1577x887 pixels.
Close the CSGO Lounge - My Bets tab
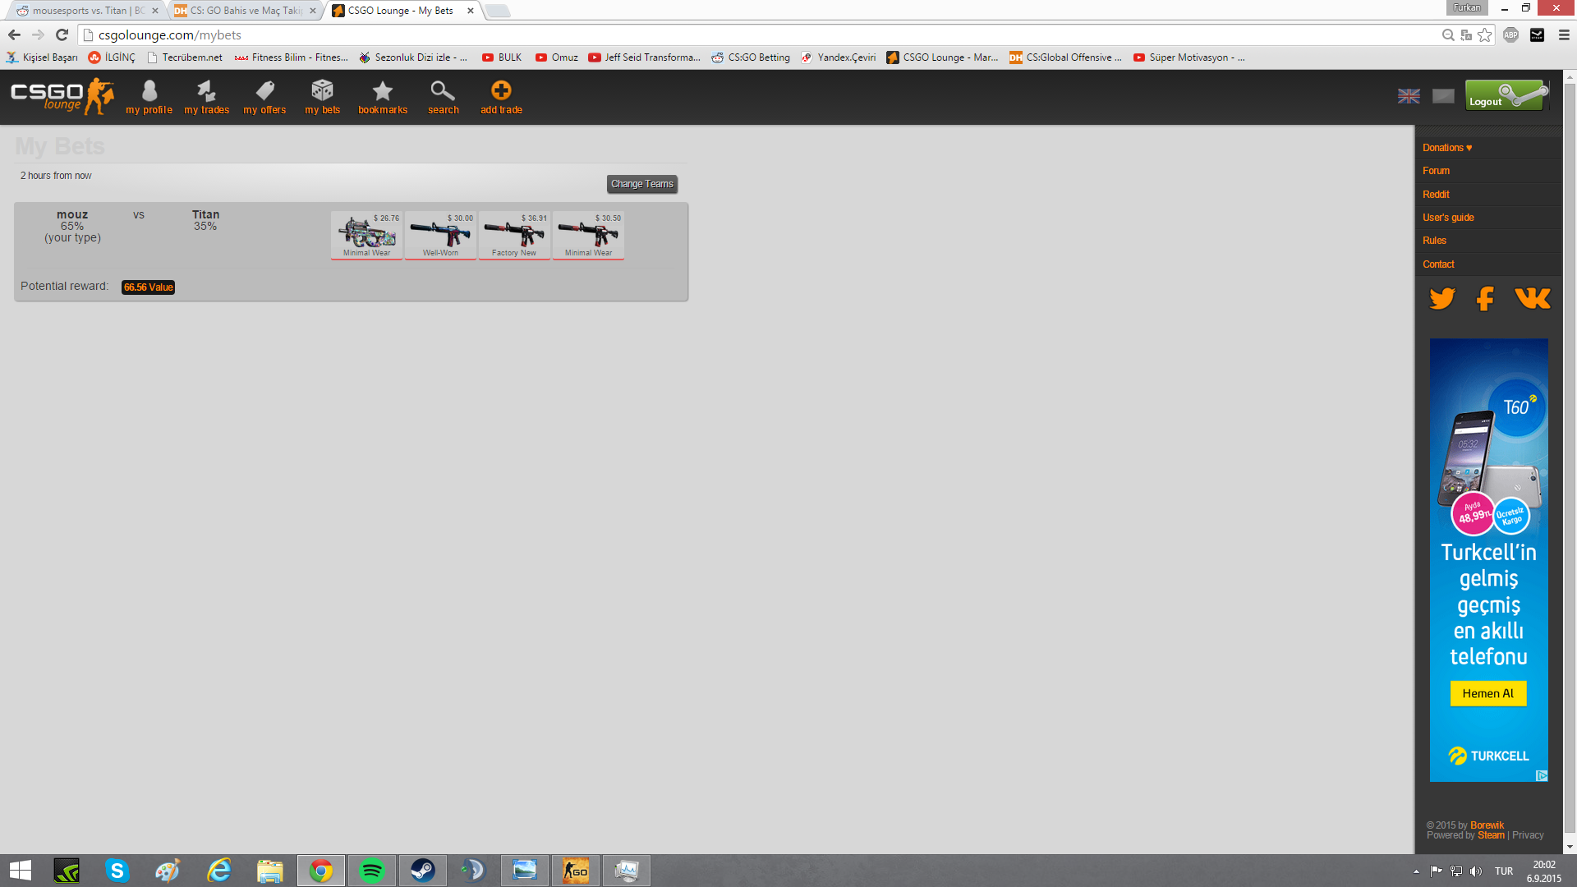tap(471, 11)
